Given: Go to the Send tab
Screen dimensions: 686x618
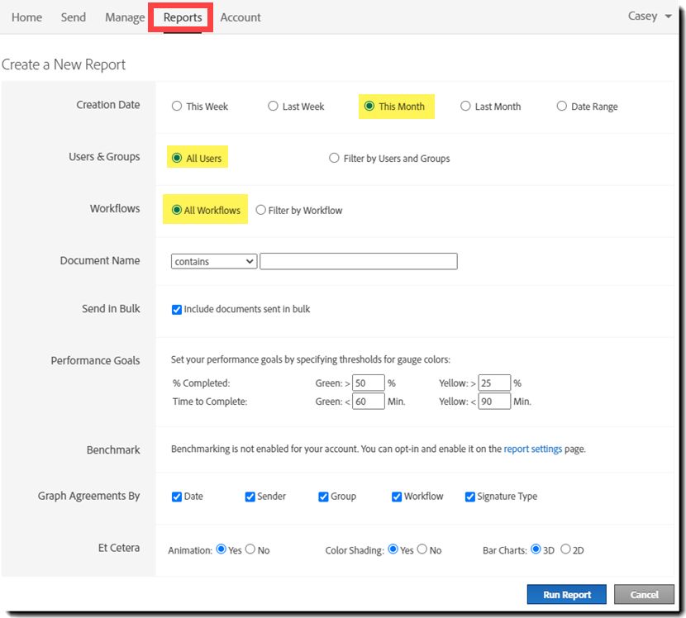Looking at the screenshot, I should click(x=74, y=17).
